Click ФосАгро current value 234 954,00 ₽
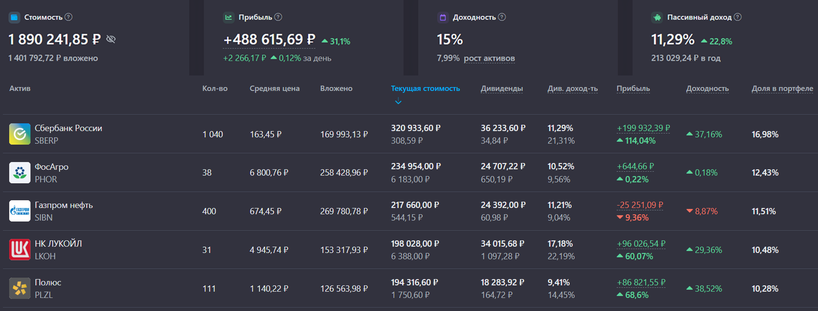This screenshot has height=311, width=818. (416, 166)
